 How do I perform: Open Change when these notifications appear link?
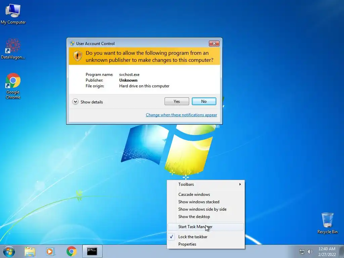pos(181,115)
